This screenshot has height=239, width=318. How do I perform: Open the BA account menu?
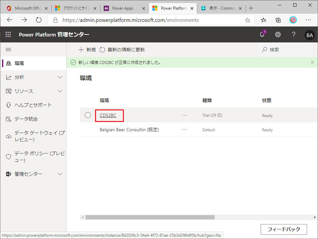coord(309,35)
